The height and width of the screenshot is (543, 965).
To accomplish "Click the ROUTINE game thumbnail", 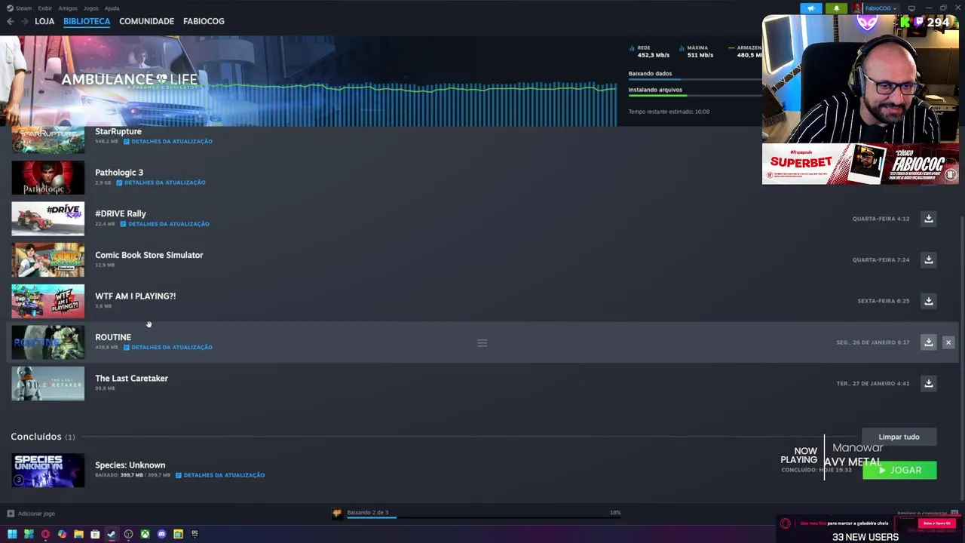I will click(47, 342).
